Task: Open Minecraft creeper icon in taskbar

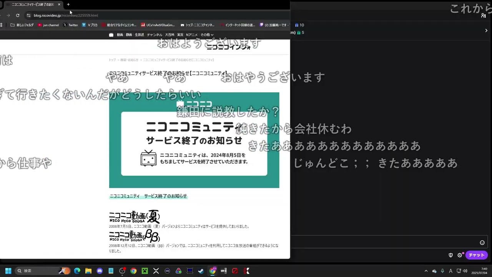Action: click(145, 271)
